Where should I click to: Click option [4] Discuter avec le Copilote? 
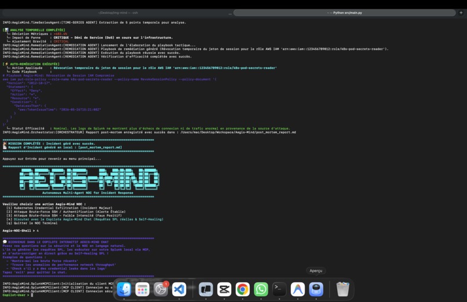pyautogui.click(x=85, y=219)
